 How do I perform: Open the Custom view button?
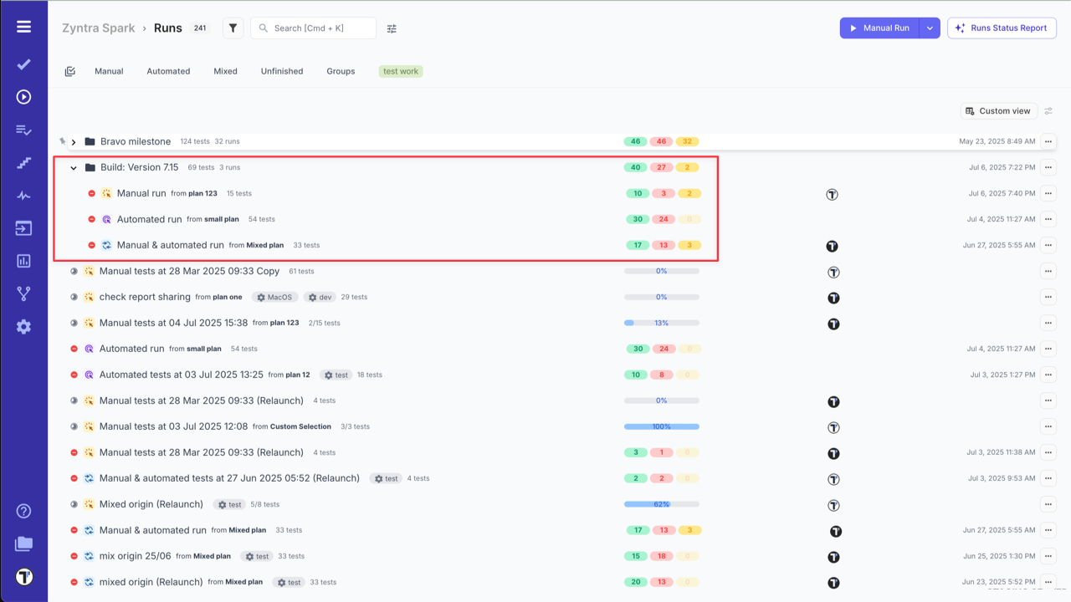point(998,110)
